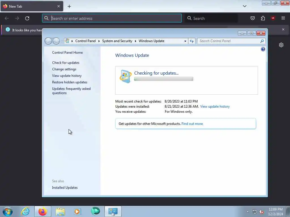Screen dimensions: 290x217
Task: Close the New Tab tab in Firefox
Action: pyautogui.click(x=58, y=6)
